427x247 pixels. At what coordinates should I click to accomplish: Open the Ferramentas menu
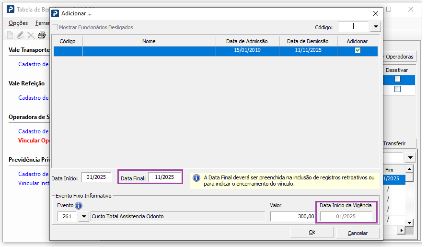point(42,23)
